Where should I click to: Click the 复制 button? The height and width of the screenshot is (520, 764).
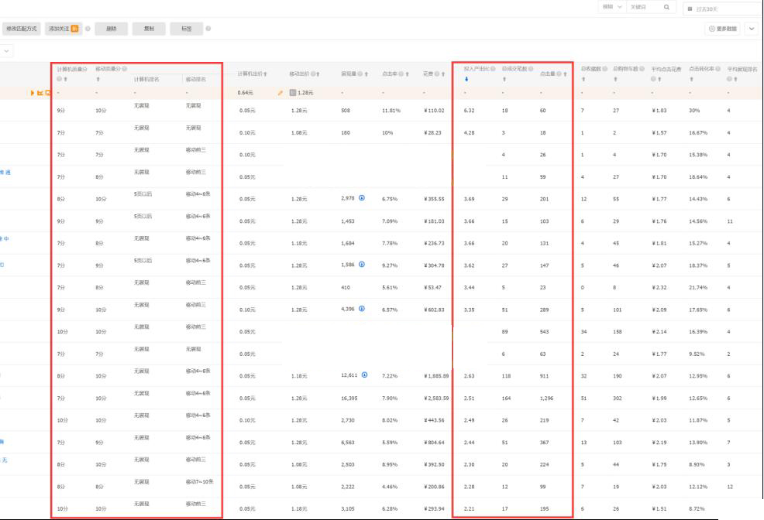[x=149, y=29]
